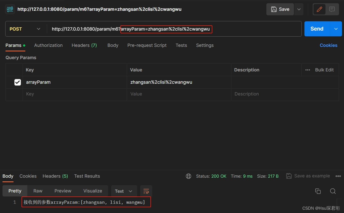This screenshot has height=213, width=344.
Task: Select the Pretty view
Action: pos(15,191)
